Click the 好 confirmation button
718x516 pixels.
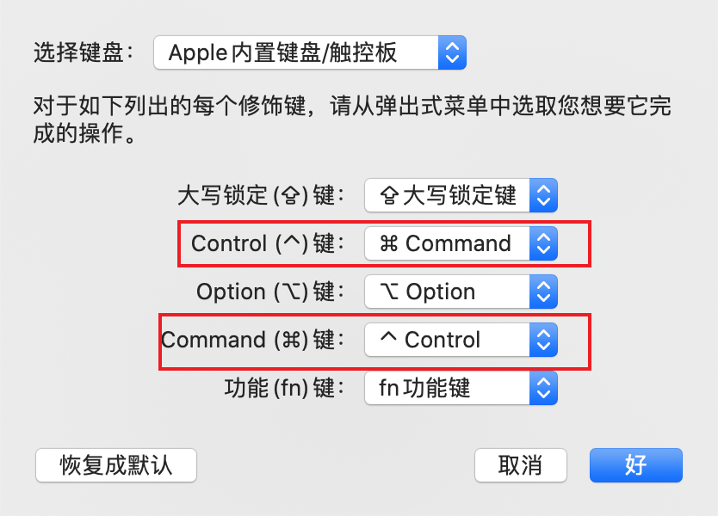pyautogui.click(x=635, y=465)
